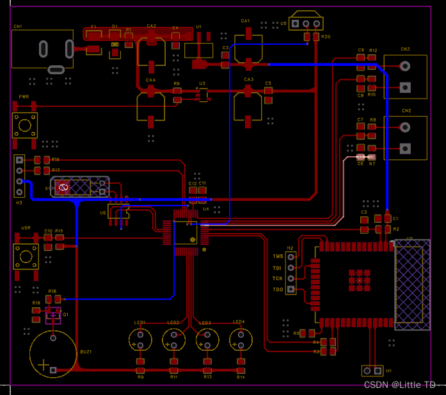The image size is (446, 395).
Task: Select the TDO pin on H2
Action: click(291, 289)
